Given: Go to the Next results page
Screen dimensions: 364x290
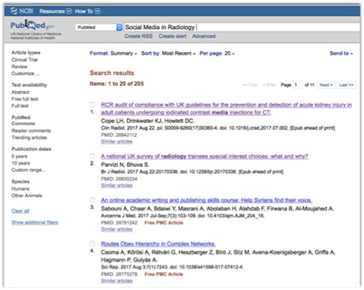Looking at the screenshot, I should [x=326, y=85].
